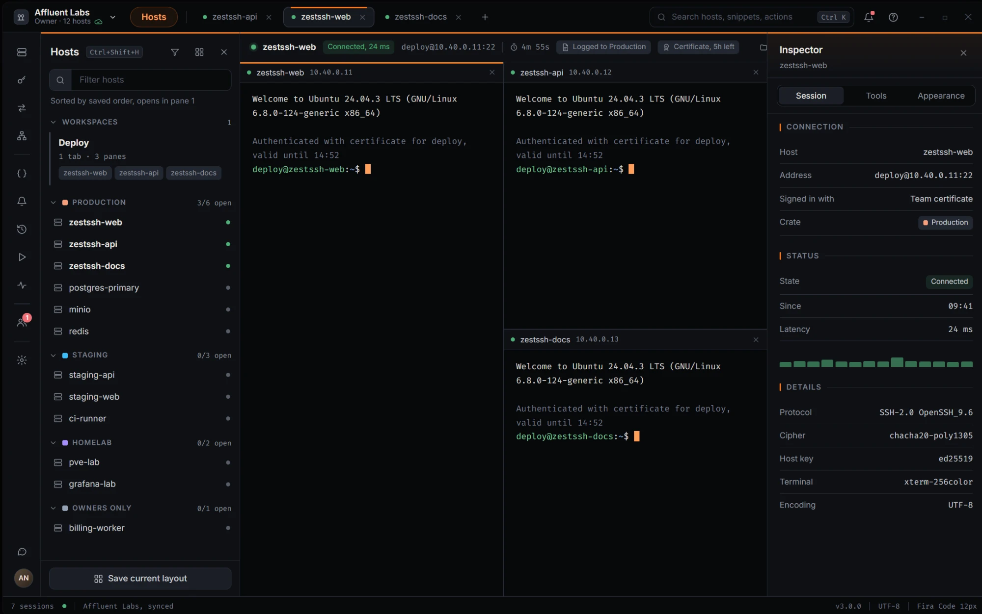Open the history clock icon
Viewport: 982px width, 614px height.
pyautogui.click(x=22, y=229)
